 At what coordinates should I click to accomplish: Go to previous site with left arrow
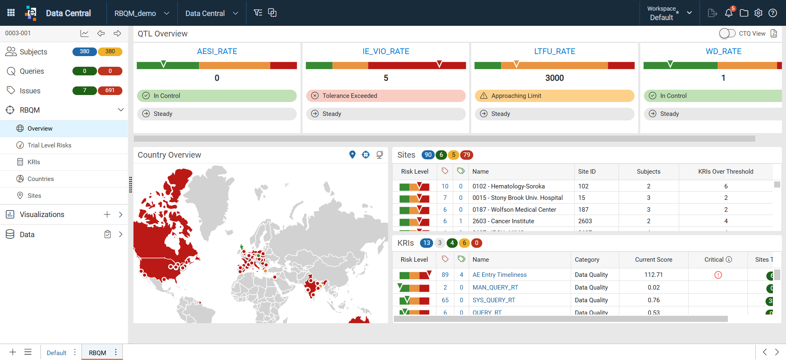(101, 33)
